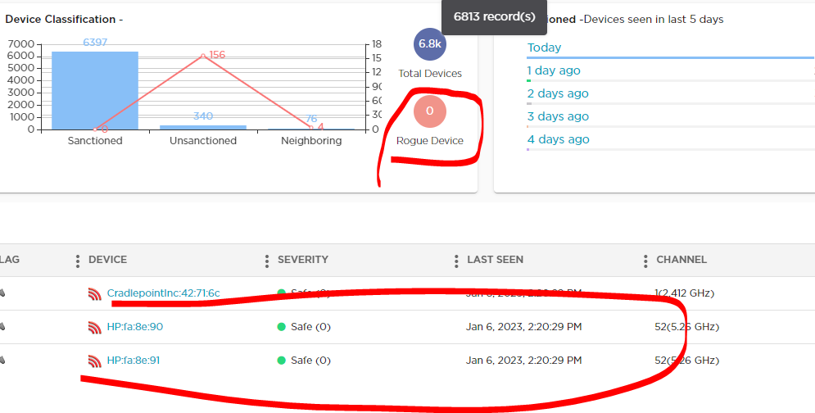Click the Sanctioned bar in the chart
Image resolution: width=815 pixels, height=413 pixels.
coord(95,90)
